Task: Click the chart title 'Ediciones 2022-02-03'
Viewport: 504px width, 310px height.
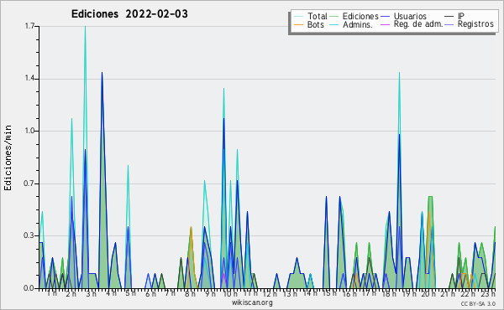Action: pyautogui.click(x=129, y=14)
